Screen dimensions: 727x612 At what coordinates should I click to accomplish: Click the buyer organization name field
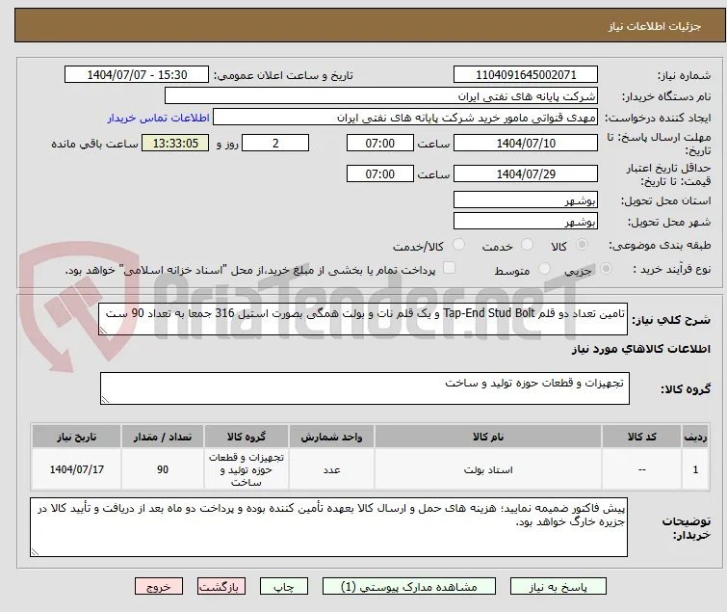(380, 96)
